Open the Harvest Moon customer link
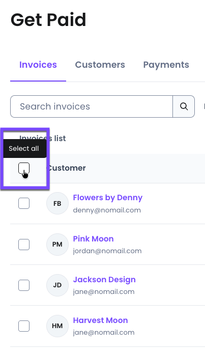 [x=101, y=320]
